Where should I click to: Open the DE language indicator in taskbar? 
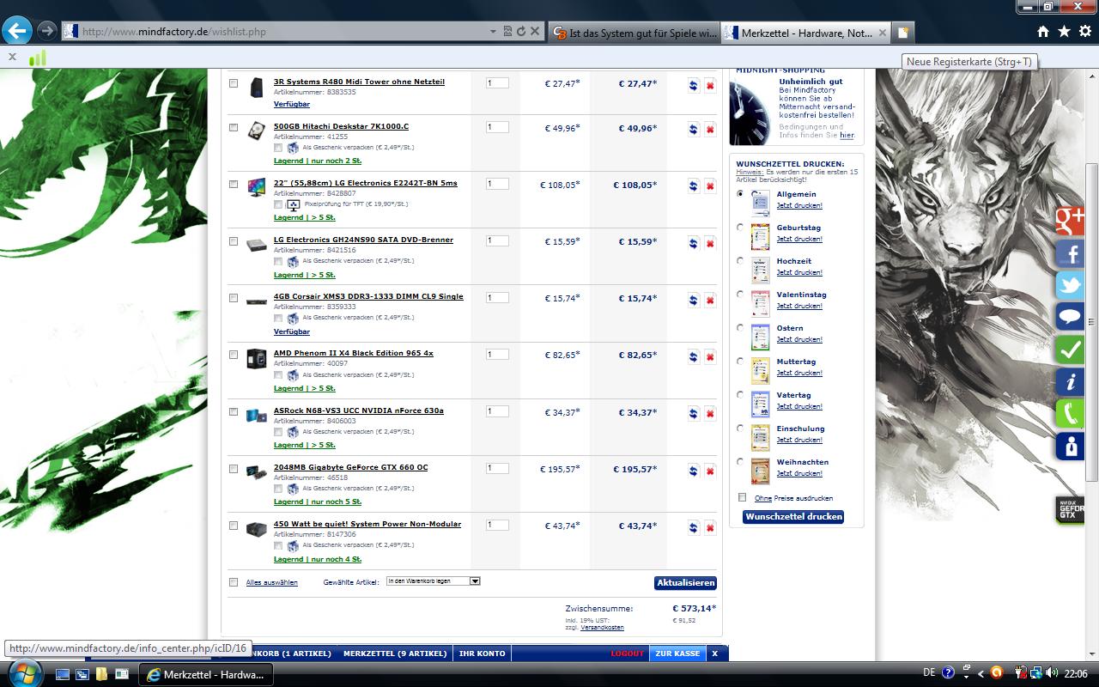pyautogui.click(x=929, y=673)
